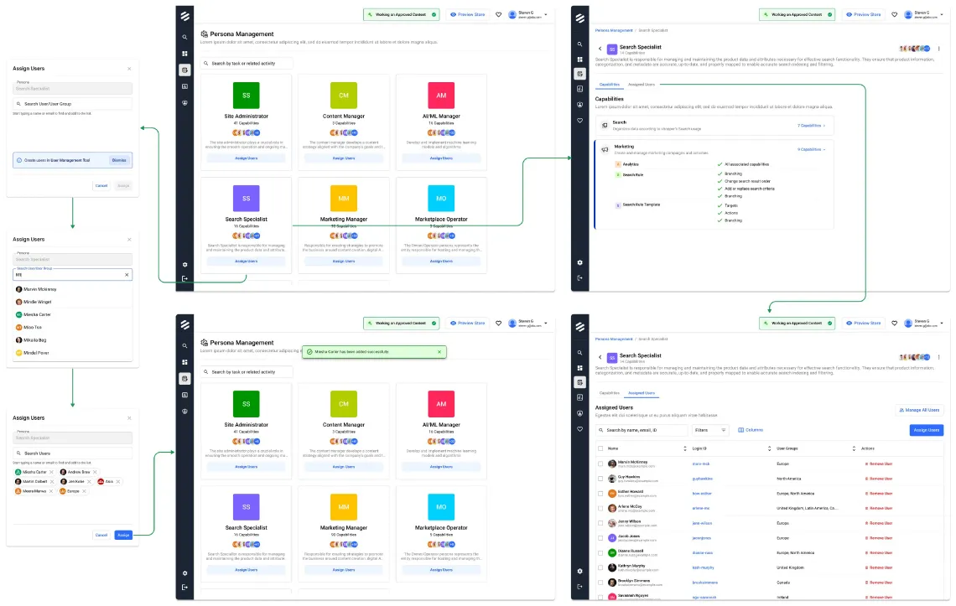Select the Content Manager CM tile in the top-left screen
956x606 pixels.
344,95
